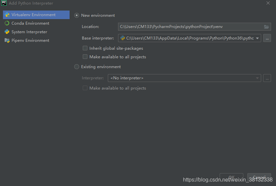The width and height of the screenshot is (276, 186).
Task: Click the System Interpreter python icon
Action: (7, 32)
